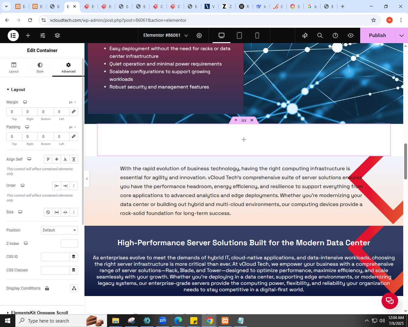
Task: Open a new browser tab
Action: click(x=343, y=6)
